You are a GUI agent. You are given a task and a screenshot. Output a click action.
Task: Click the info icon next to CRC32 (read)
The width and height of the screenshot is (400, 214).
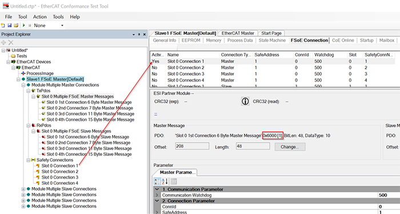[x=245, y=102]
